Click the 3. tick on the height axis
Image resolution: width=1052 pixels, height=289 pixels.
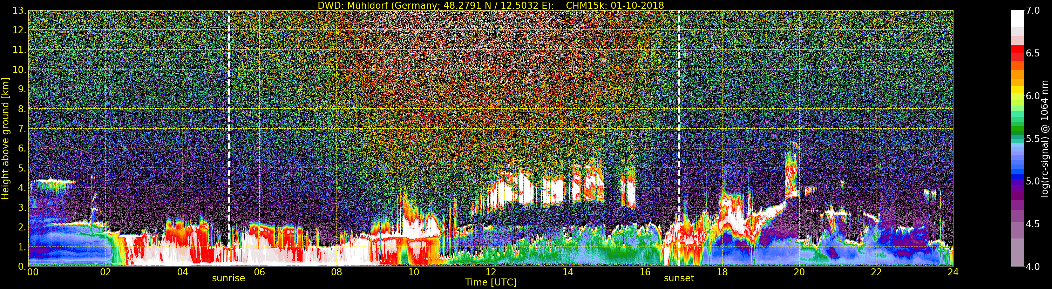pos(22,208)
